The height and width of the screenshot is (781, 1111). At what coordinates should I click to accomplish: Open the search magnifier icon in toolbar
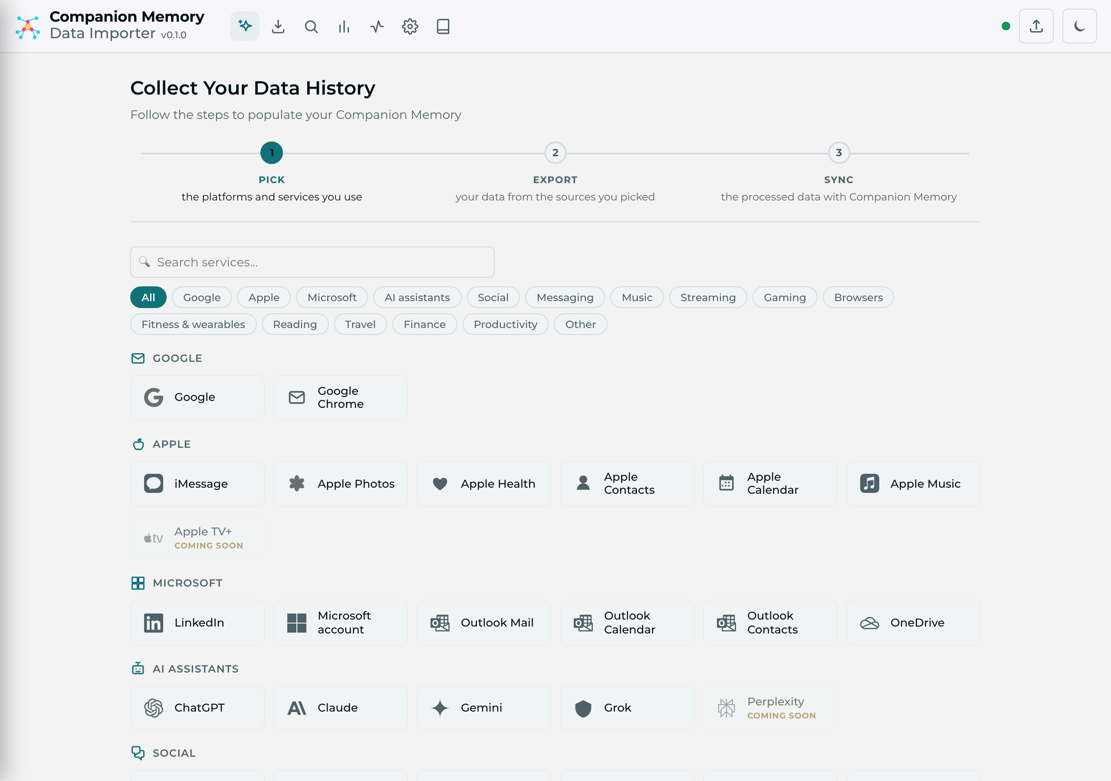[x=311, y=26]
